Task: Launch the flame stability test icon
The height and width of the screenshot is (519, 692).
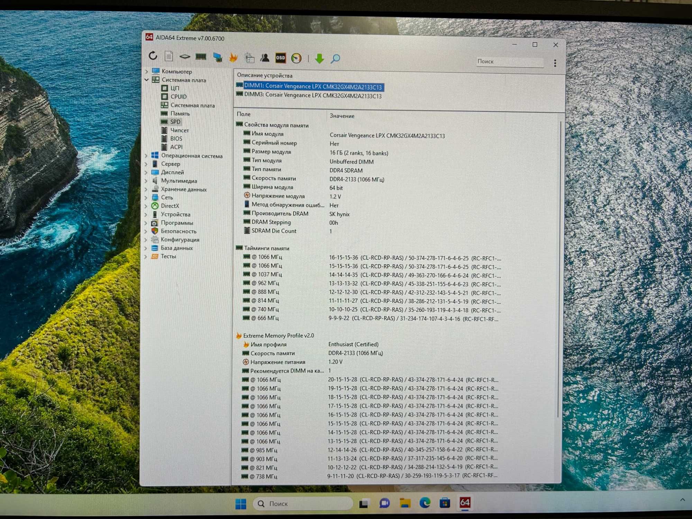Action: 234,57
